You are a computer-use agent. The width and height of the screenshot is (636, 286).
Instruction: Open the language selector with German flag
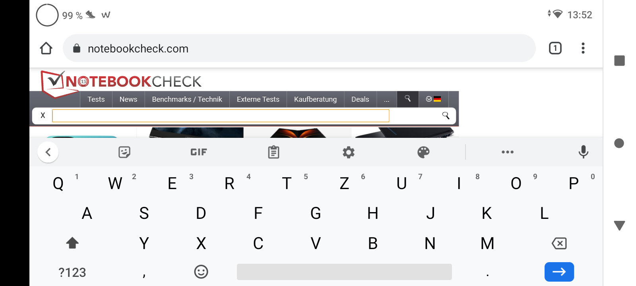pos(433,99)
